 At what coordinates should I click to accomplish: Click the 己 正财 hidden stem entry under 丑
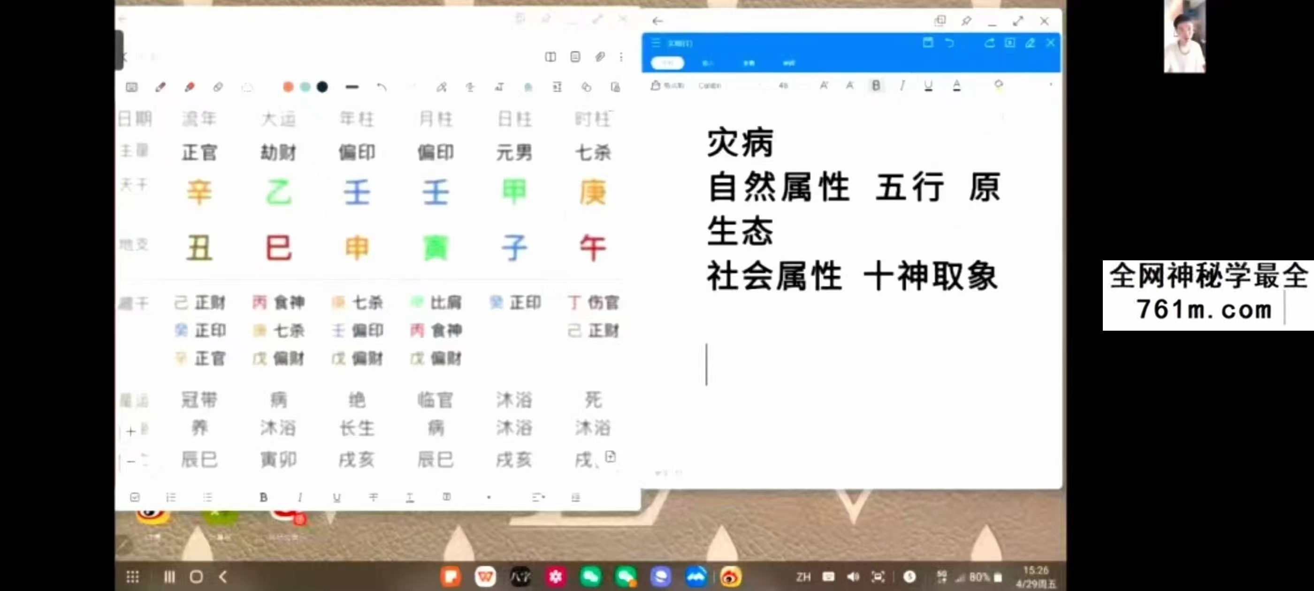click(x=199, y=303)
